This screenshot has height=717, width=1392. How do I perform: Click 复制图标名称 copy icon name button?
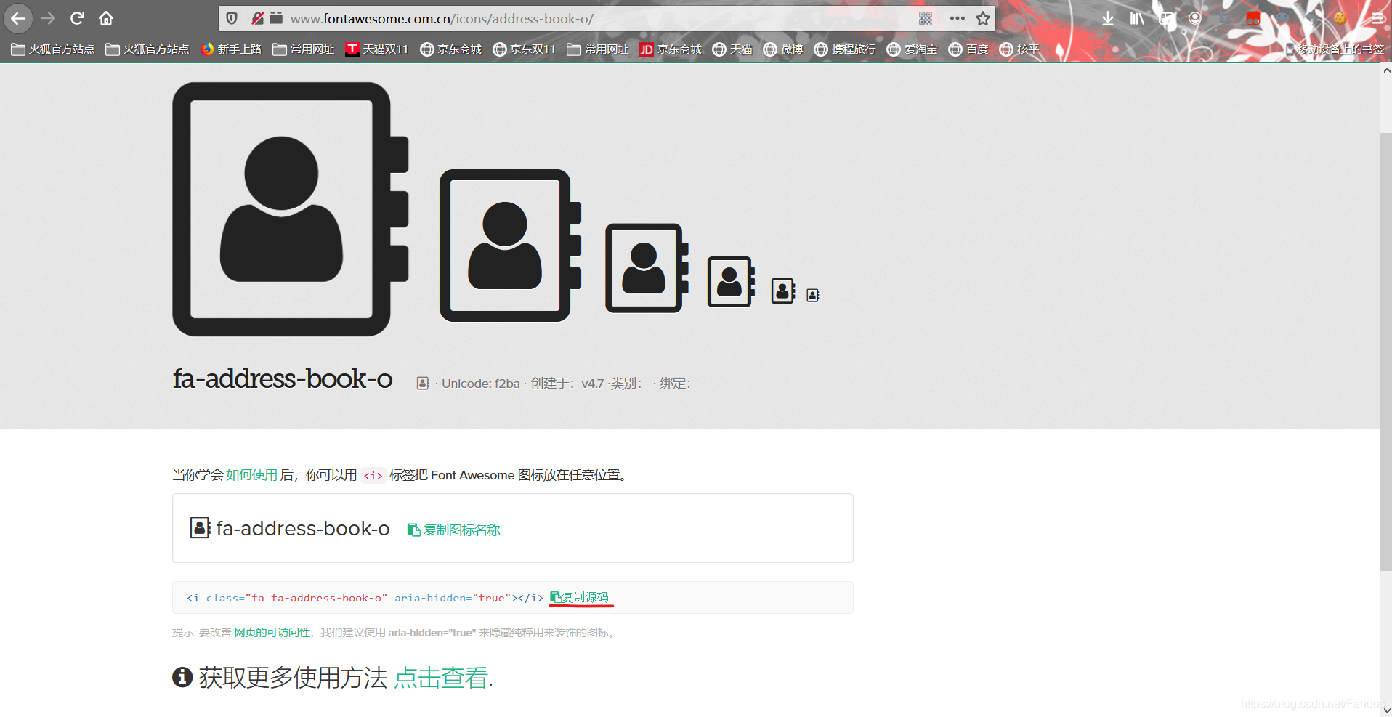pyautogui.click(x=454, y=530)
